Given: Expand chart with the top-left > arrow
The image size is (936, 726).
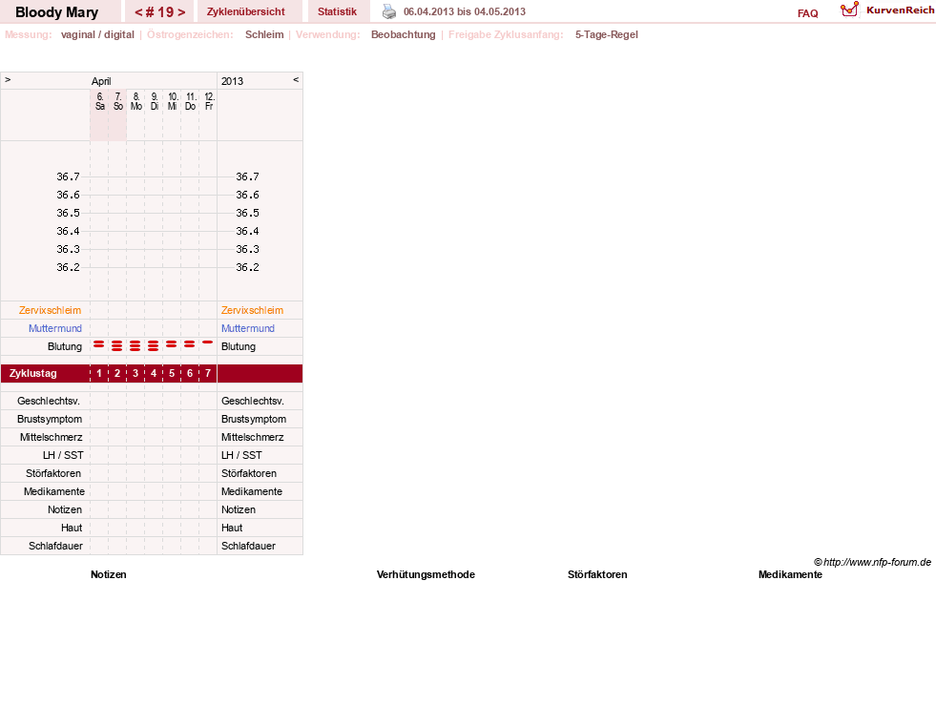Looking at the screenshot, I should [8, 79].
